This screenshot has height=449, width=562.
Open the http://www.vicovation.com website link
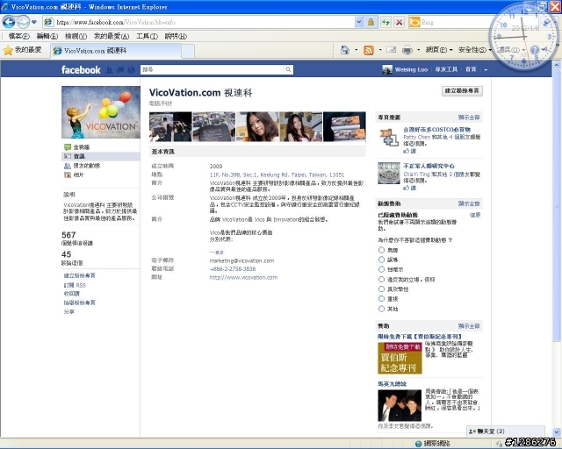click(243, 277)
